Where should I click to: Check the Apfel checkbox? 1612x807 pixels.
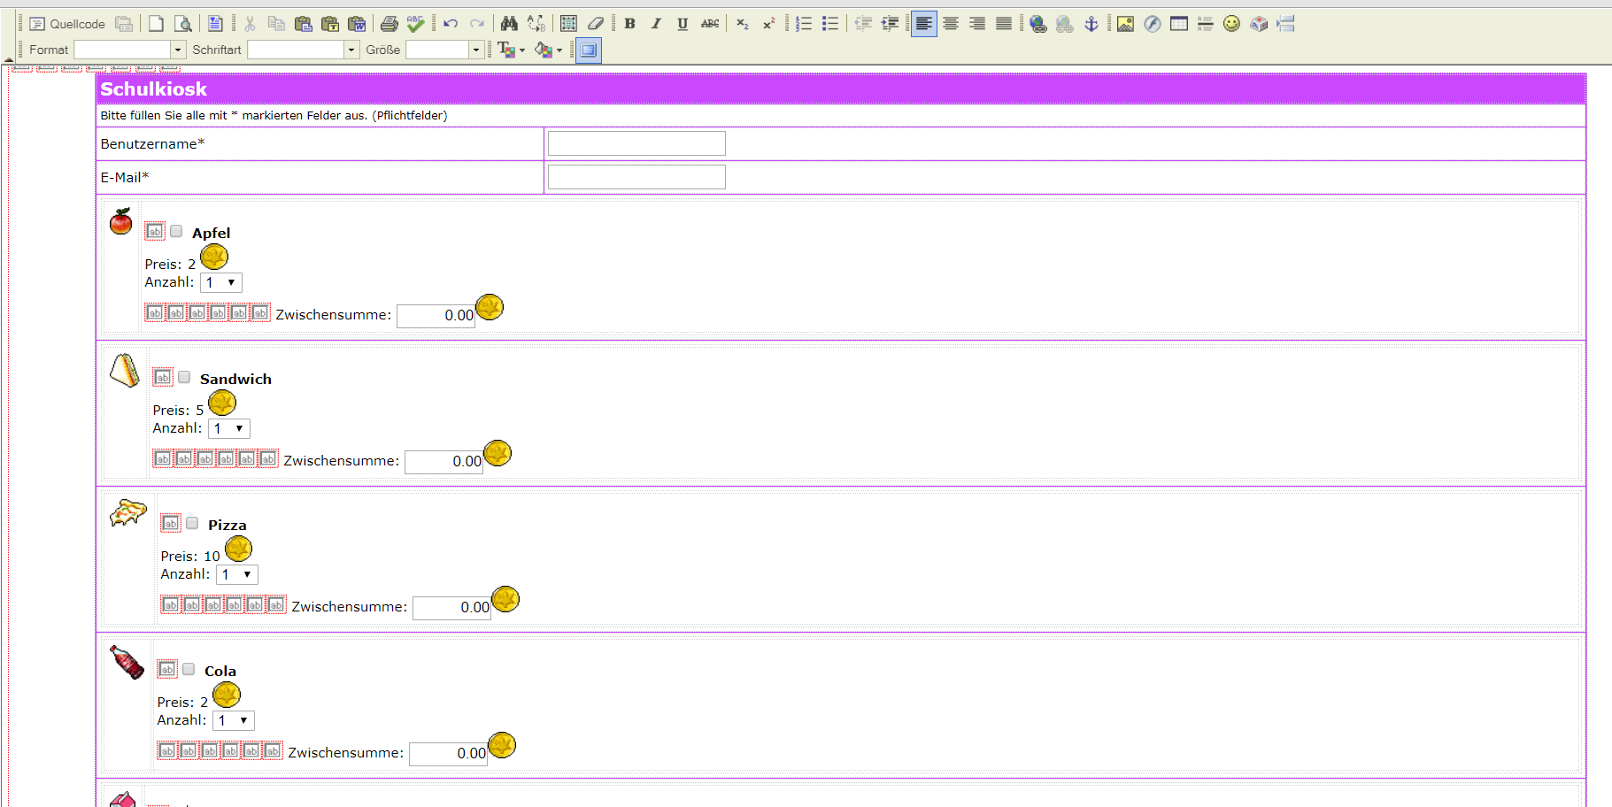pyautogui.click(x=176, y=231)
